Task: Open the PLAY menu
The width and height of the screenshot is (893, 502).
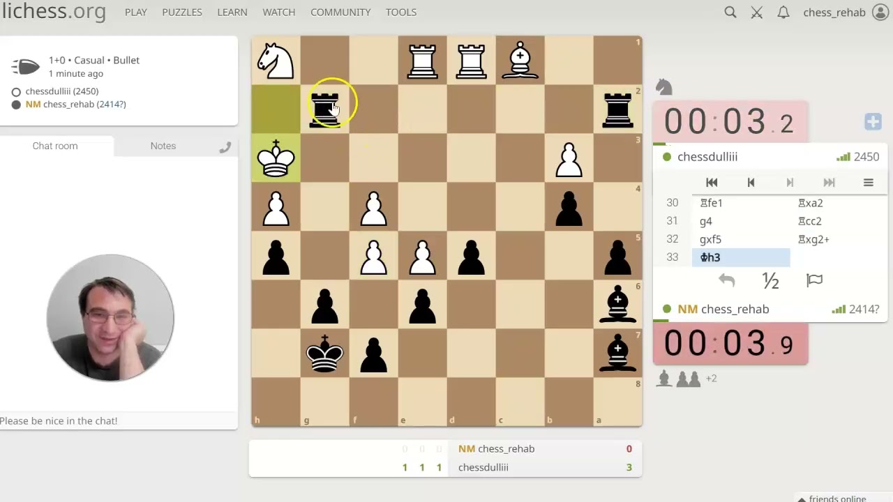Action: (x=136, y=12)
